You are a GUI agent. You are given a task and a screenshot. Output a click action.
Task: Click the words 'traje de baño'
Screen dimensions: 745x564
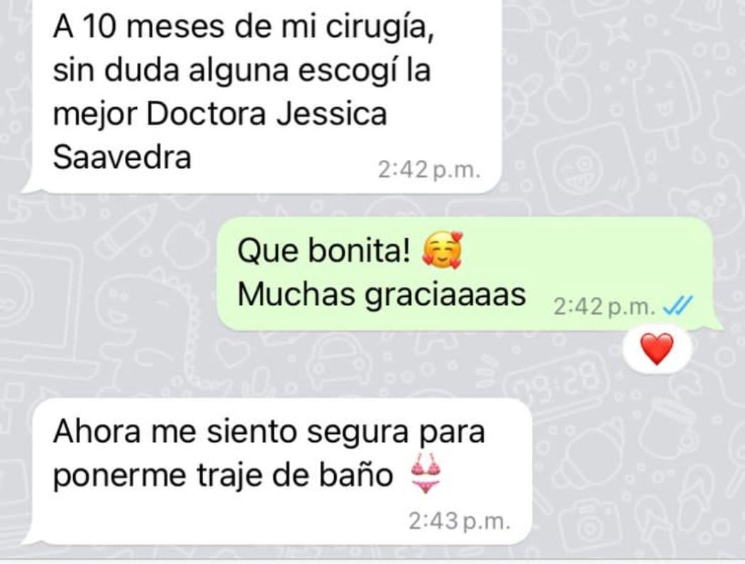[x=294, y=475]
